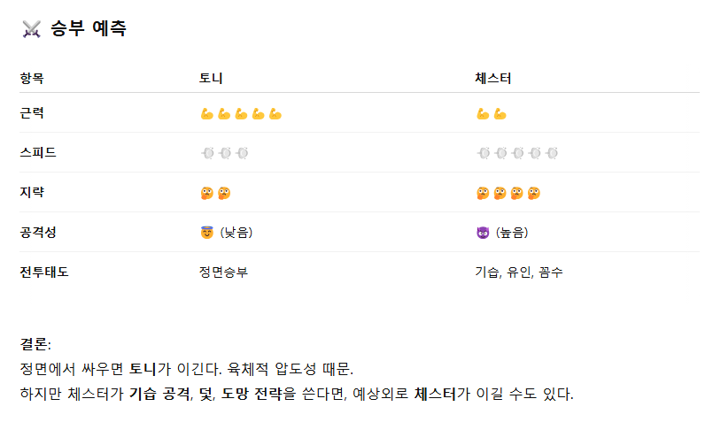Click the 스피드 row label
Screen dimensions: 713x422
[x=37, y=153]
